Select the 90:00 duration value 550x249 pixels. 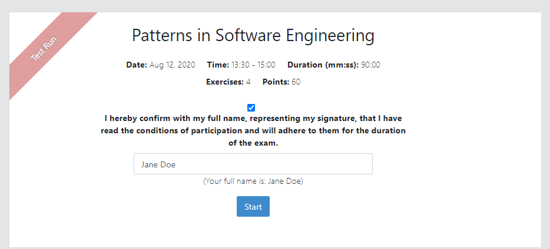[370, 65]
